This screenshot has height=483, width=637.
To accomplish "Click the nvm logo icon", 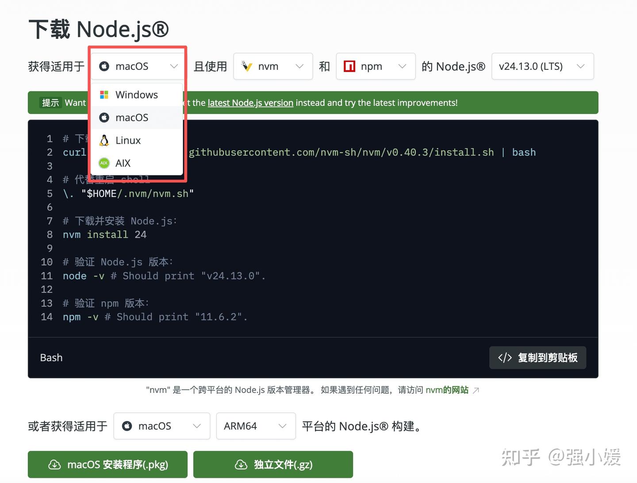I will (x=247, y=66).
